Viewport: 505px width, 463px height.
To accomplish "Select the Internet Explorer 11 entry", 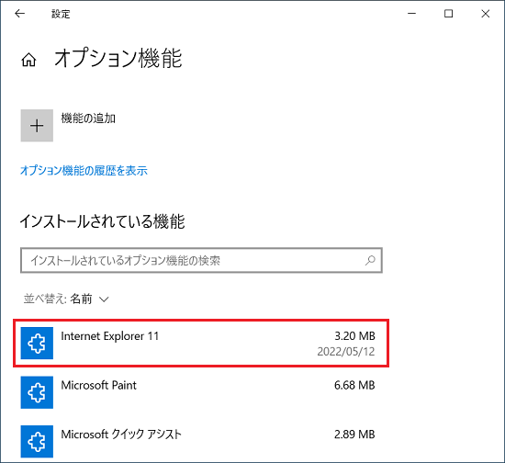I will click(x=201, y=344).
